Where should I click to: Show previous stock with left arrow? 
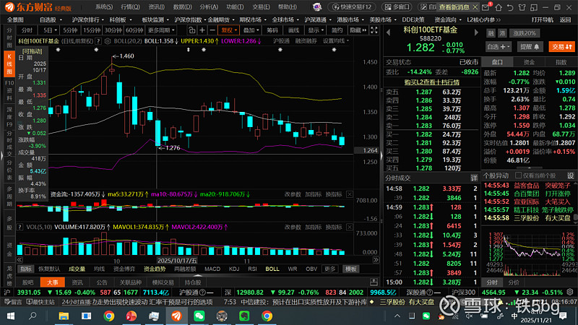click(389, 32)
